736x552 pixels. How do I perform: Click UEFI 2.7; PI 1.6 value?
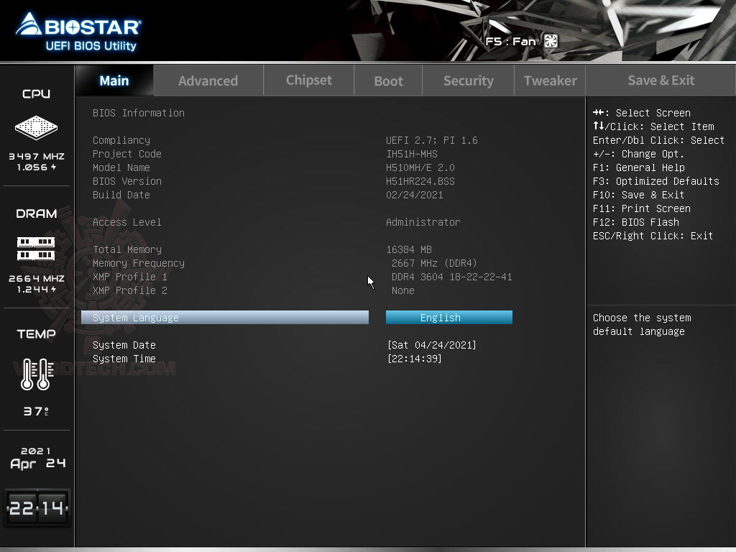point(432,140)
